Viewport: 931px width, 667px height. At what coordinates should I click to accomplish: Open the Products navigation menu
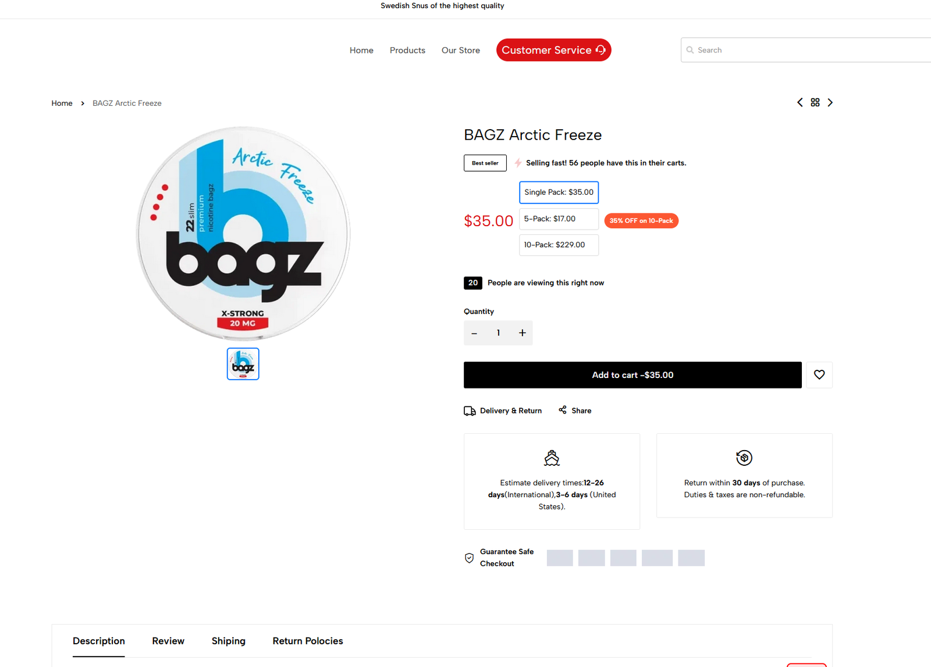407,50
